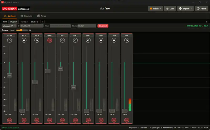Switch off the DX2 Mic ON button
Image resolution: width=210 pixels, height=130 pixels.
pos(9,120)
